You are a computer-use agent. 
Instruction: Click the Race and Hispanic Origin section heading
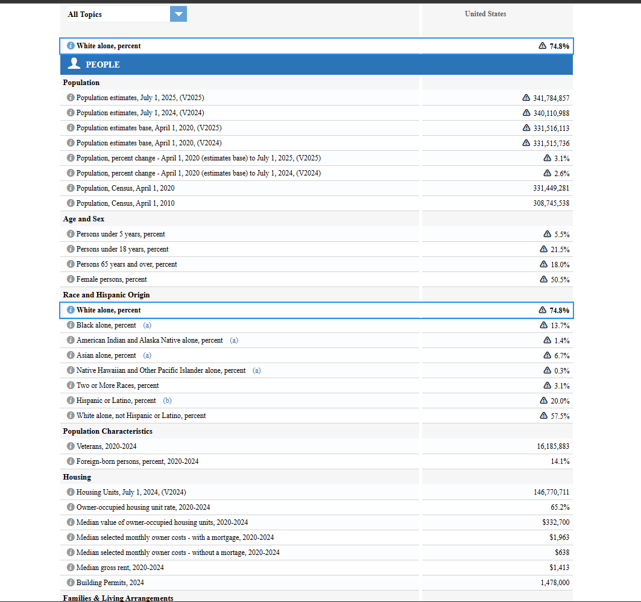[x=106, y=295]
